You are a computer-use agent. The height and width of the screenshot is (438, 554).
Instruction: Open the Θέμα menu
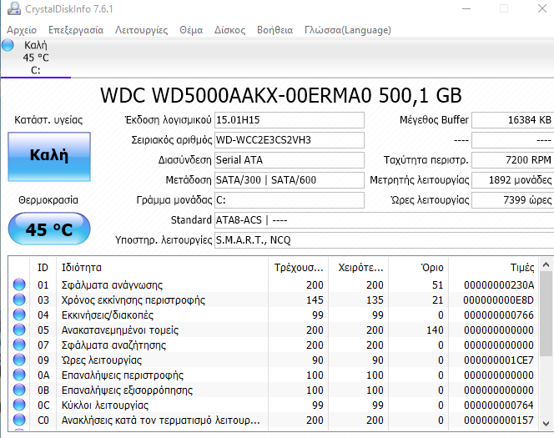pos(191,30)
